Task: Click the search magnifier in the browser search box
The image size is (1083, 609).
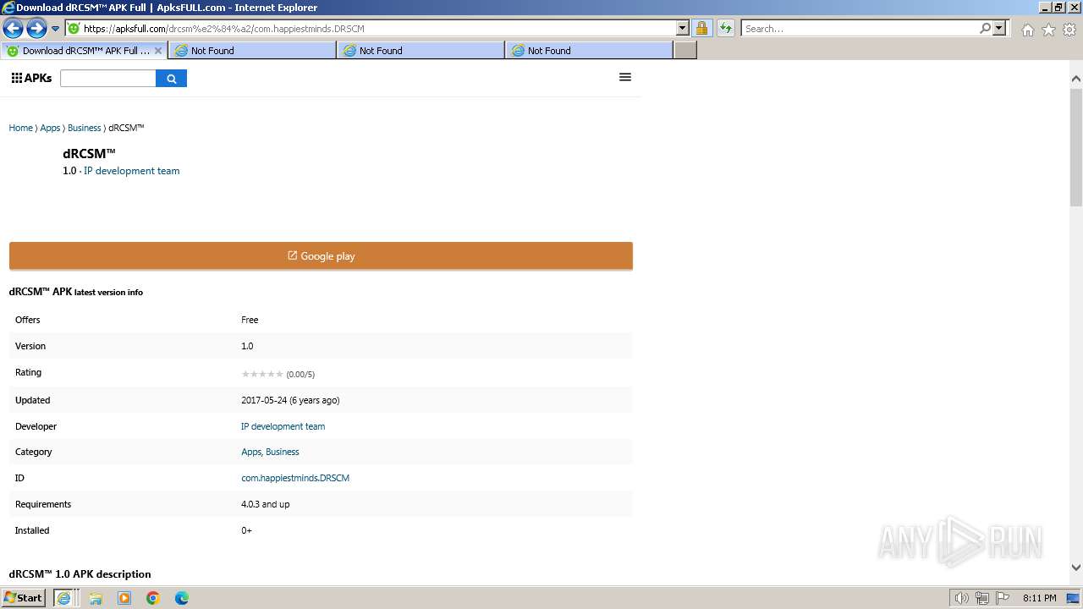Action: [x=985, y=28]
